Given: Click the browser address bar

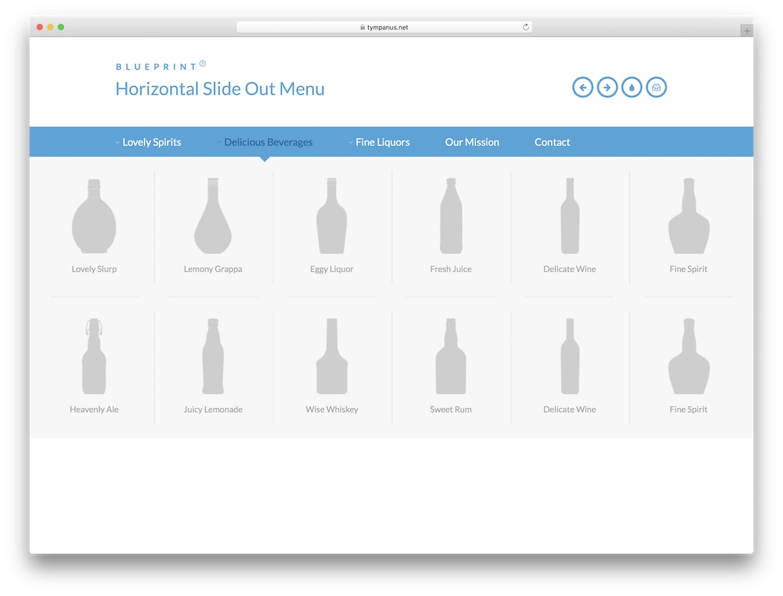Looking at the screenshot, I should click(384, 26).
